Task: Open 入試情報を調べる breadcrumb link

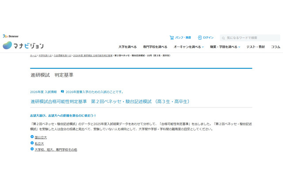Action: coord(62,56)
